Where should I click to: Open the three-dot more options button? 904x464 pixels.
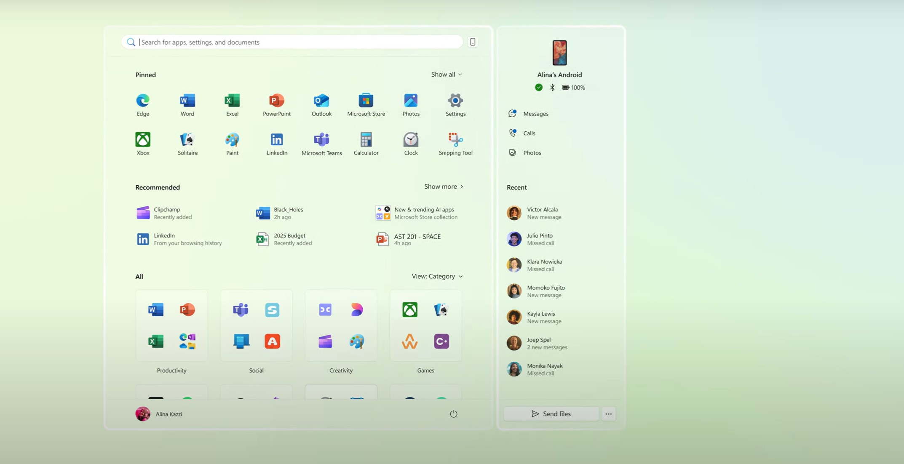point(608,414)
